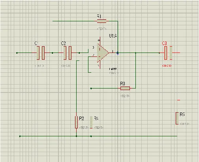Click the junction dot between C1 and C2
Viewport: 199px width, 162px height.
click(53, 53)
